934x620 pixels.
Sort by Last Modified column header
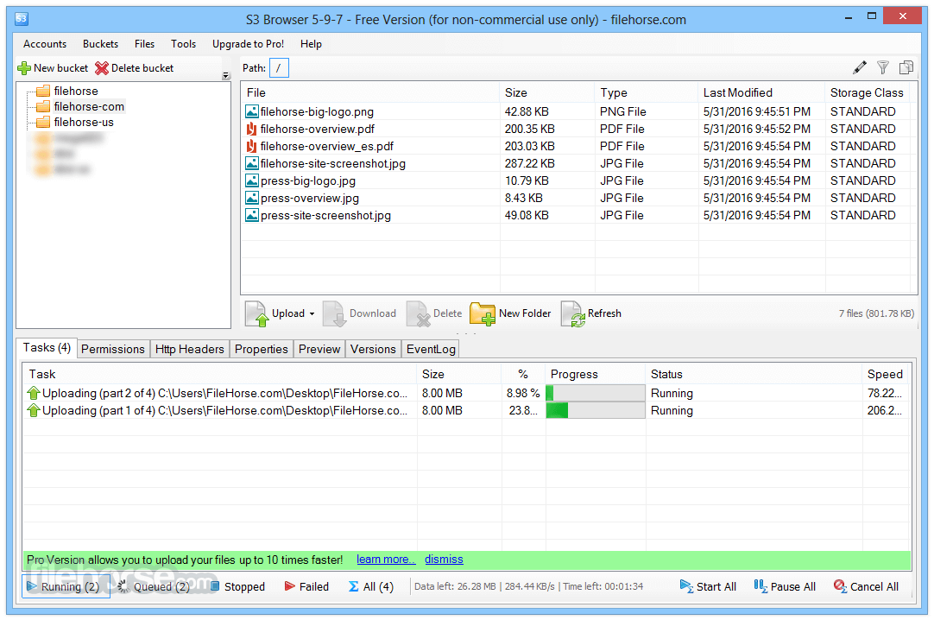coord(762,93)
